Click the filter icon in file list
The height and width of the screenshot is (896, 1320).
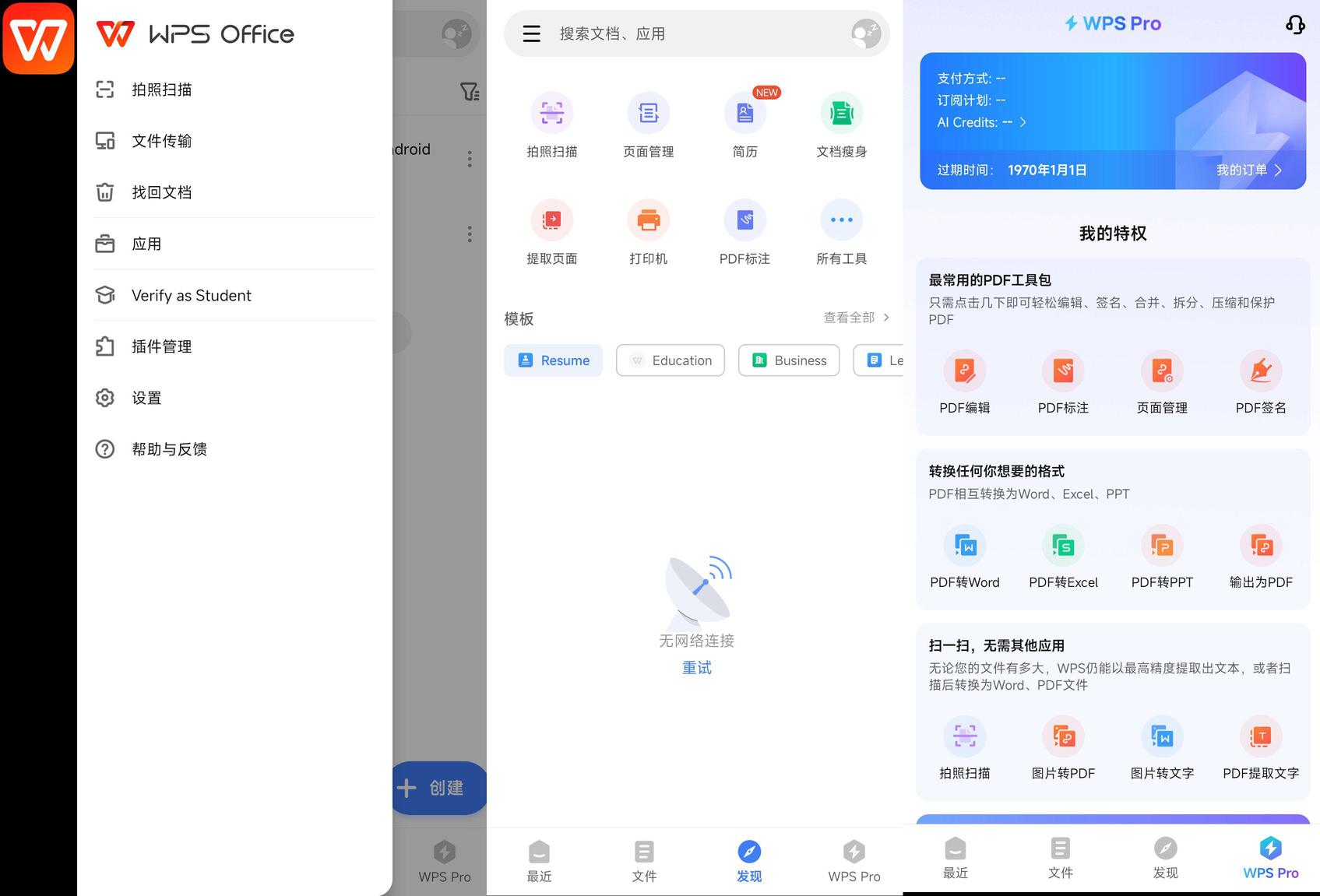[469, 92]
